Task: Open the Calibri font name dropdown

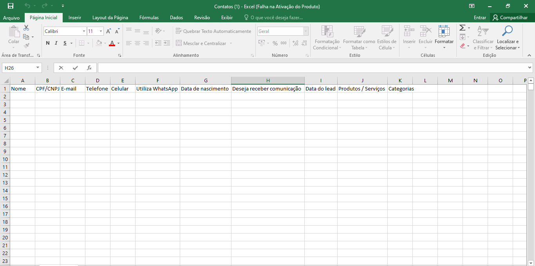Action: coord(84,31)
